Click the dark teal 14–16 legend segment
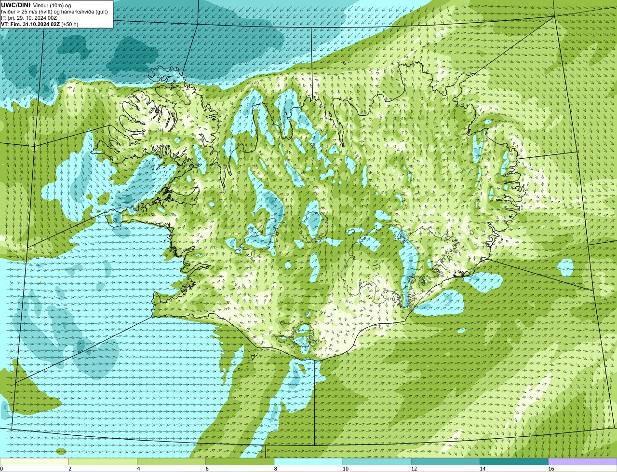 [514, 461]
